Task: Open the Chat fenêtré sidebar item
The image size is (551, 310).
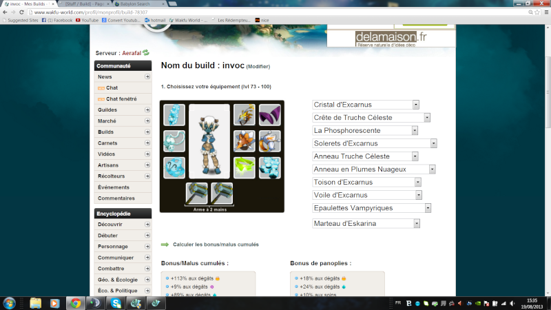Action: [x=121, y=99]
